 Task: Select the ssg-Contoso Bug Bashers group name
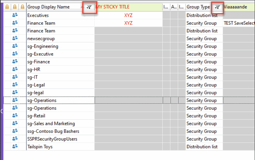(x=53, y=131)
